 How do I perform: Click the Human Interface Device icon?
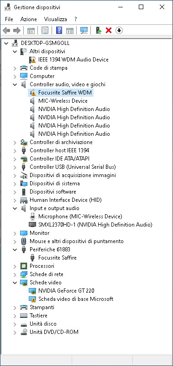[x=24, y=200]
